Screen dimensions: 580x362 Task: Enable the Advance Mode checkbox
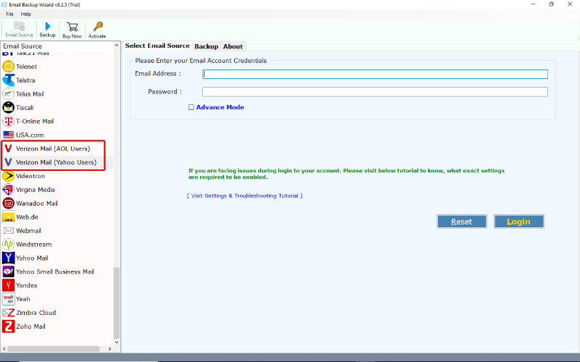[191, 107]
